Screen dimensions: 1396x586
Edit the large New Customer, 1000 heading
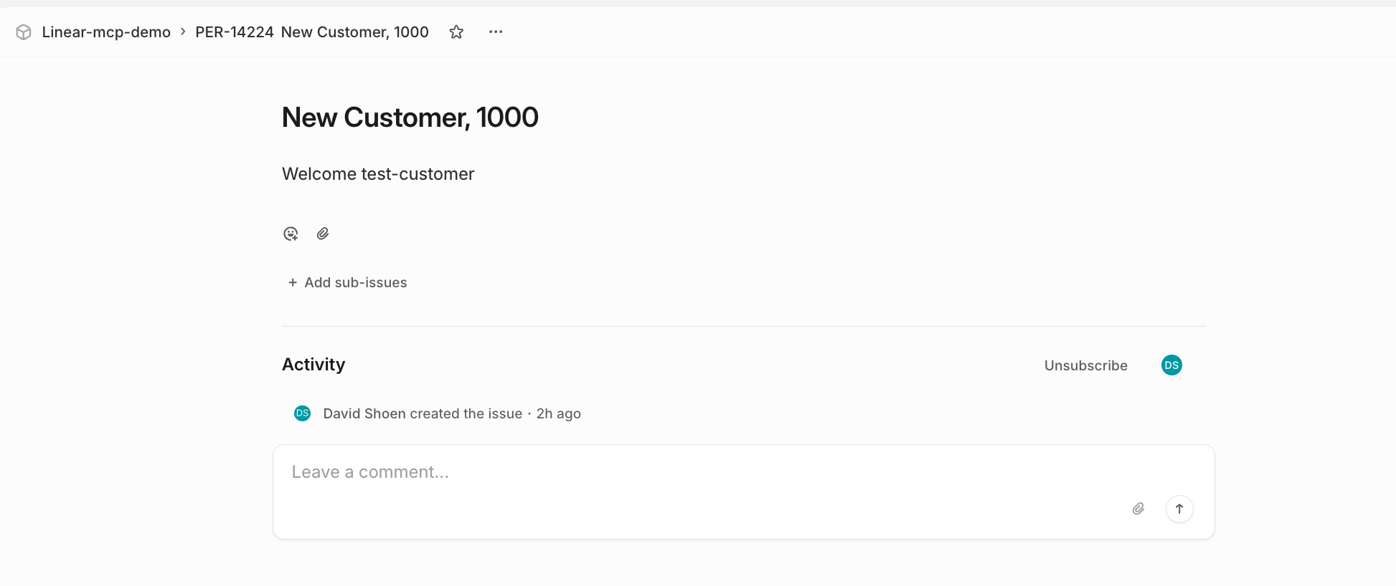click(410, 117)
